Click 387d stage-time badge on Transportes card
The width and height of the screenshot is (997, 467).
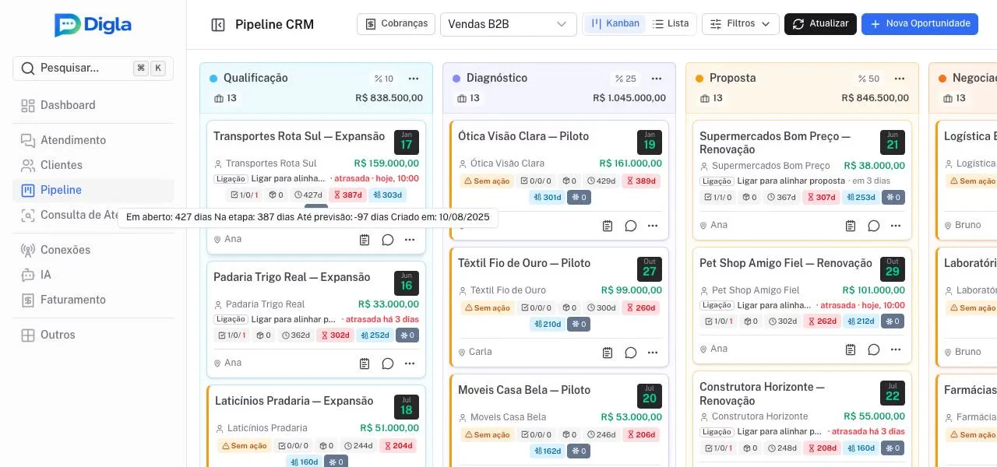click(x=347, y=195)
